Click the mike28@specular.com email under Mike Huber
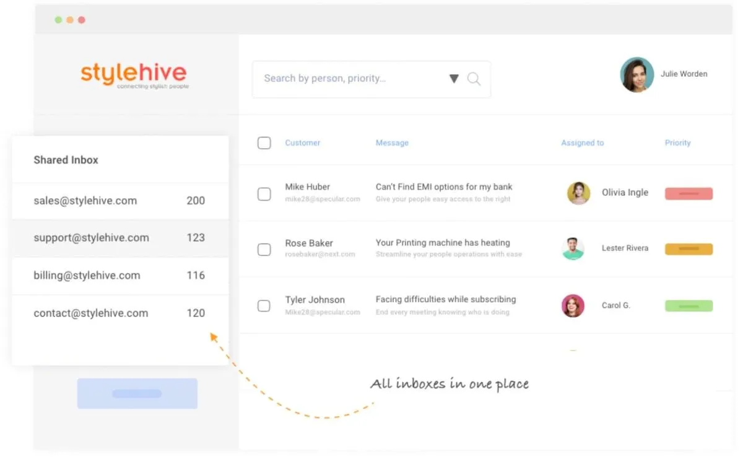This screenshot has width=743, height=464. click(x=322, y=199)
